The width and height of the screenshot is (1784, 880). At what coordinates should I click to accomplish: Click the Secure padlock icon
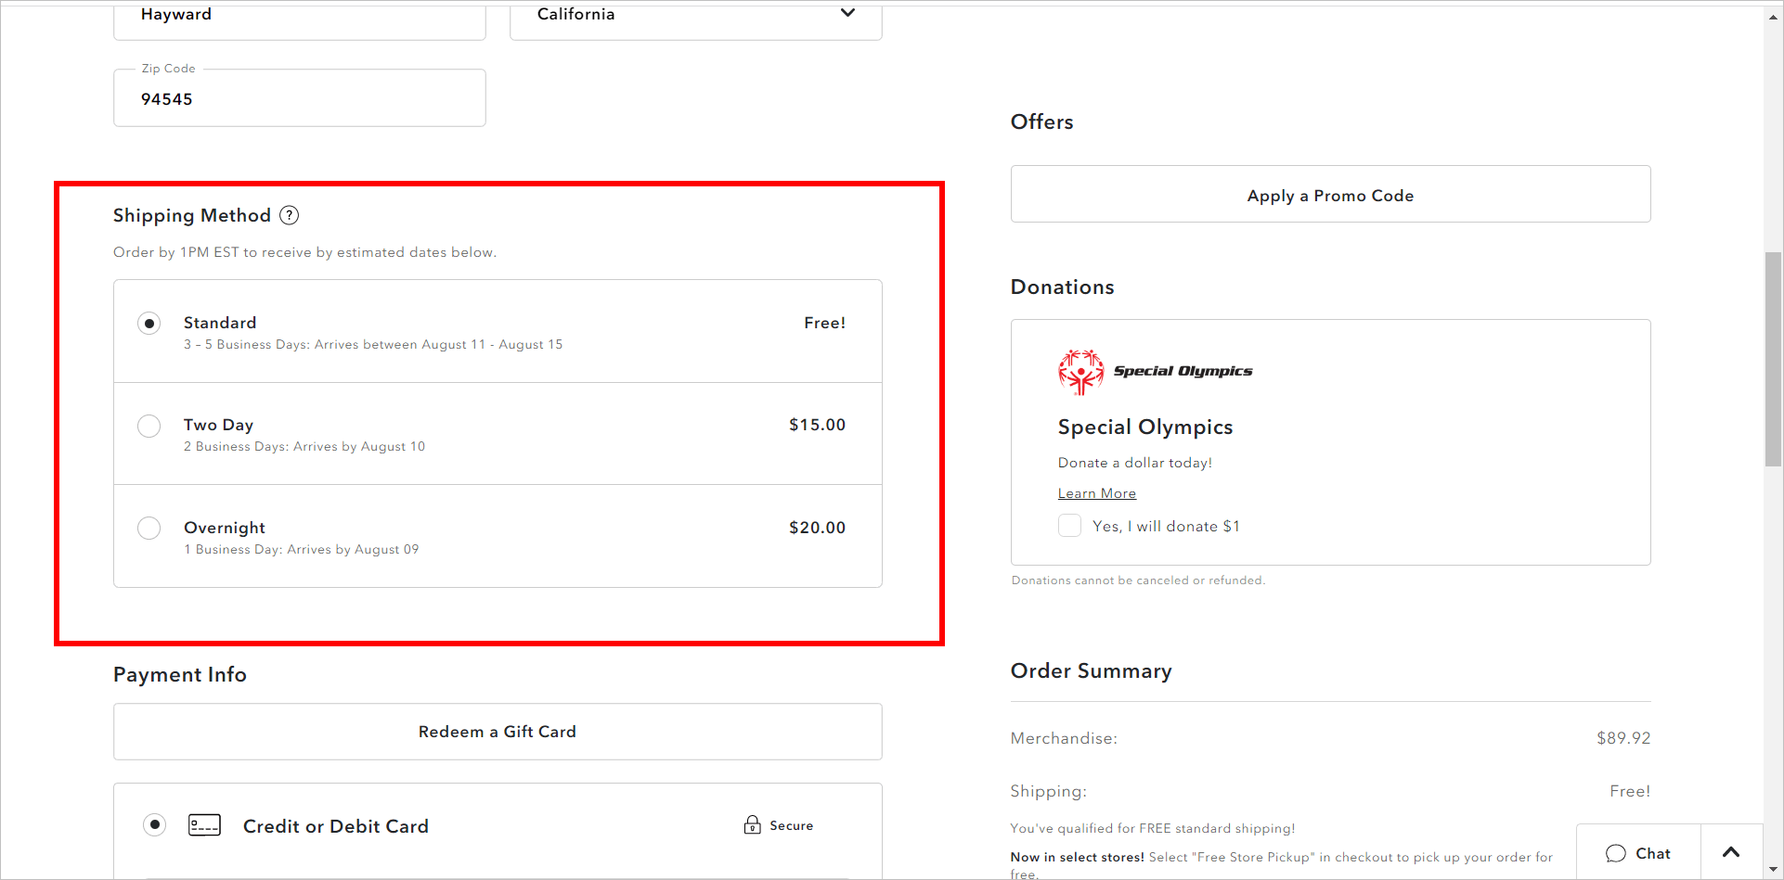pos(752,824)
